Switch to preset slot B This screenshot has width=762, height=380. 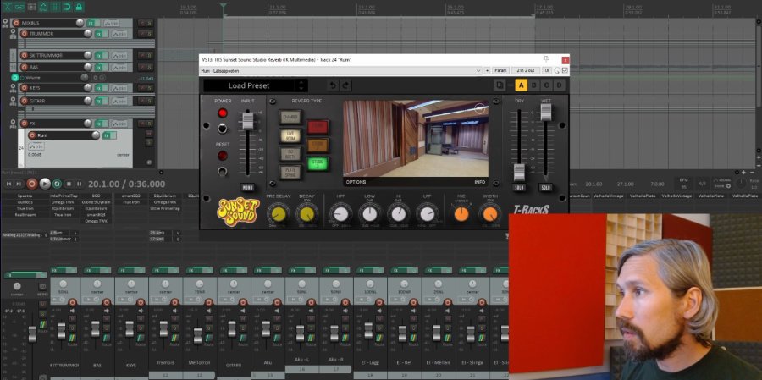(x=534, y=85)
